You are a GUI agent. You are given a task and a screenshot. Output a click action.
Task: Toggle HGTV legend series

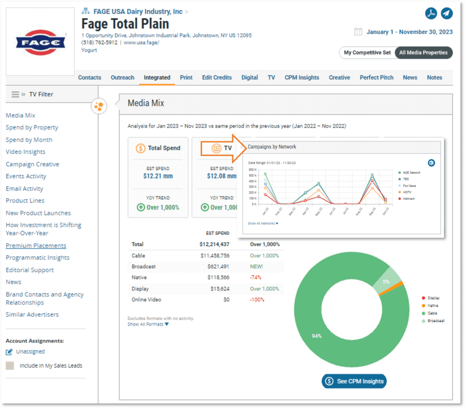pos(405,192)
